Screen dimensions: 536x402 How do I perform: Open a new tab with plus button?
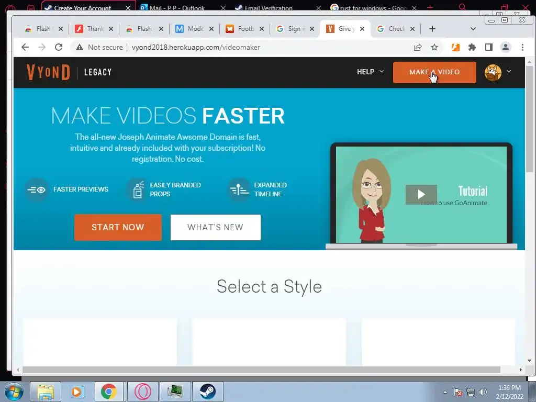point(432,29)
